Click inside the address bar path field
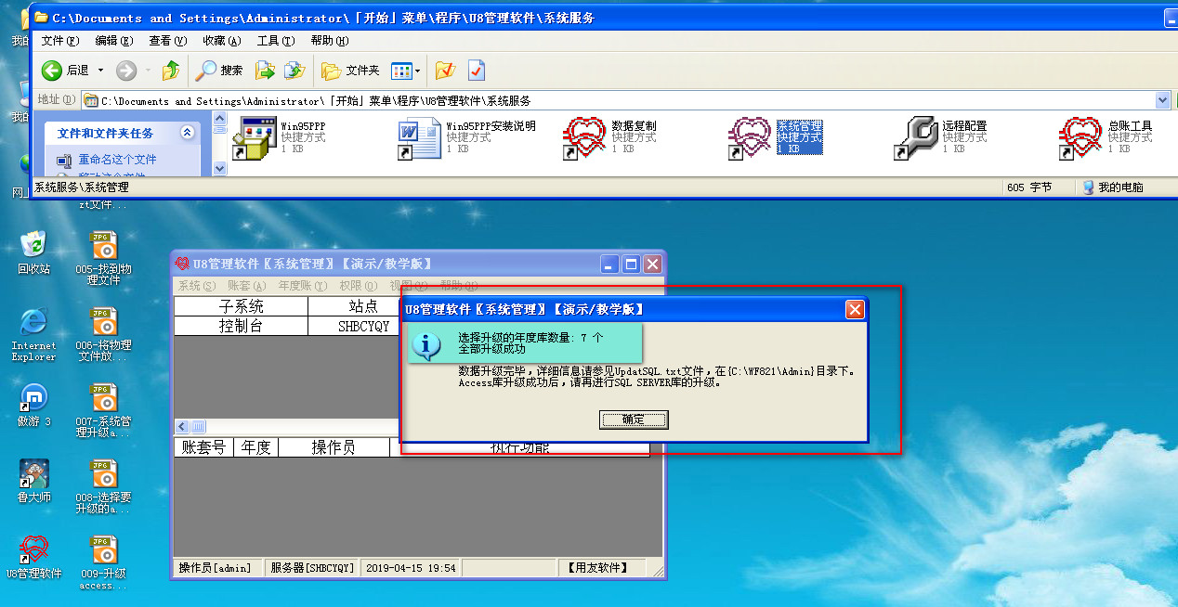Screen dimensions: 1178x607 tap(557, 100)
